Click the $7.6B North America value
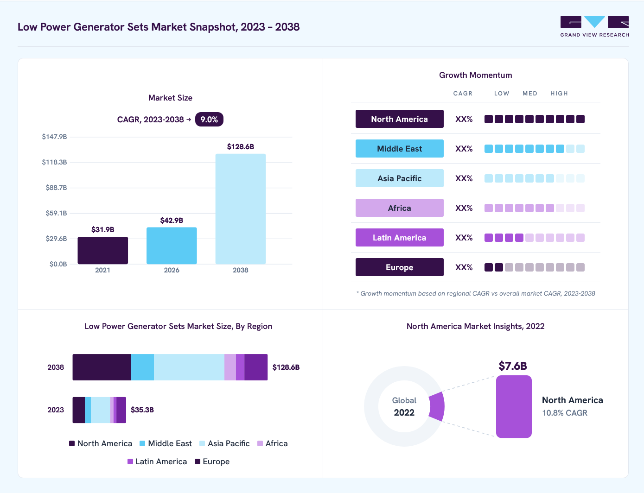The height and width of the screenshot is (493, 644). [x=513, y=366]
